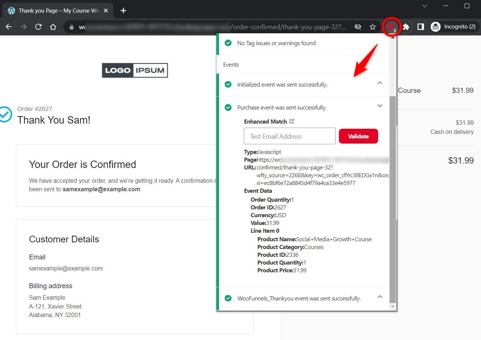Open a new tab with the plus button
This screenshot has width=481, height=340.
pyautogui.click(x=123, y=11)
